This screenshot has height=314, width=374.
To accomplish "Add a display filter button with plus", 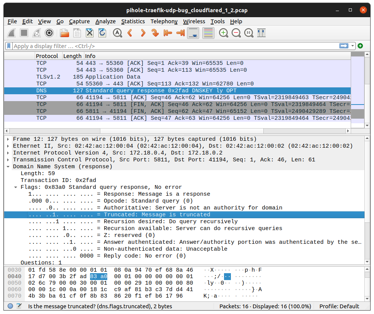I will point(360,46).
